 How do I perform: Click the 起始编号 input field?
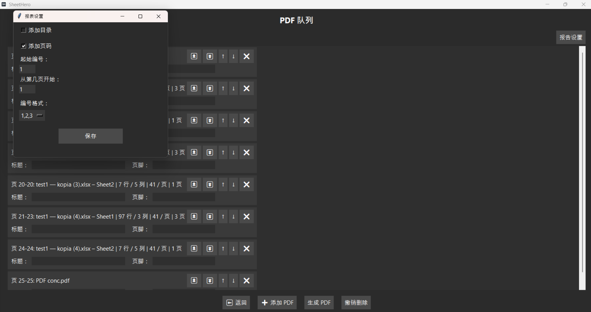(27, 69)
